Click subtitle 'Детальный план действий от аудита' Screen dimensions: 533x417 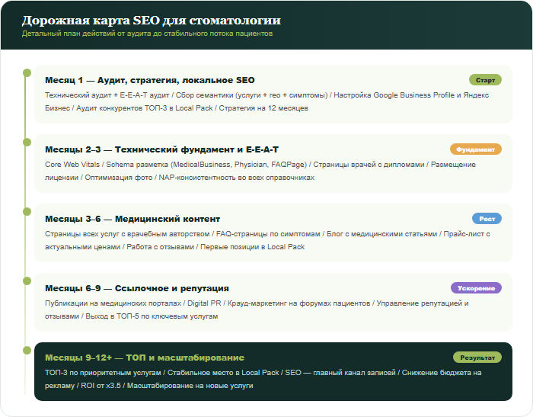pos(147,34)
